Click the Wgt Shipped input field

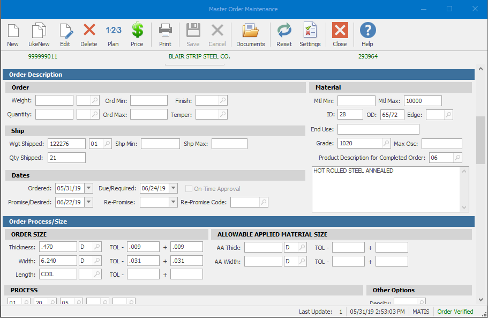[x=66, y=144]
